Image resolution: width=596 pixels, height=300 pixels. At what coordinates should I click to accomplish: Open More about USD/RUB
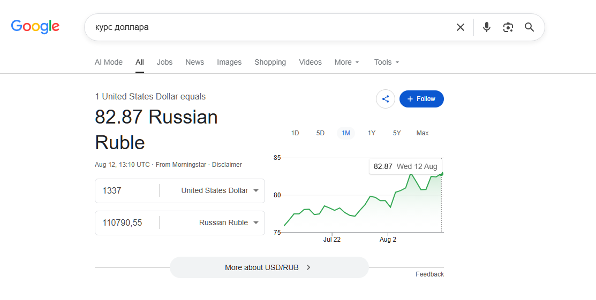coord(269,267)
